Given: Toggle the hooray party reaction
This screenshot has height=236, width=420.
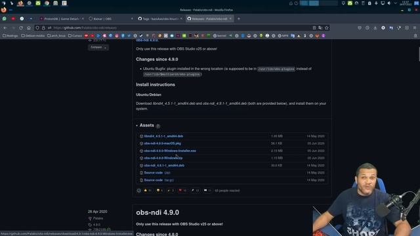Looking at the screenshot, I should pyautogui.click(x=171, y=191).
